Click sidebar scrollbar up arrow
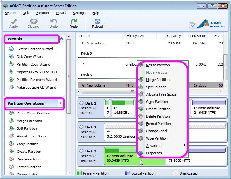This screenshot has width=231, height=179. point(69,36)
